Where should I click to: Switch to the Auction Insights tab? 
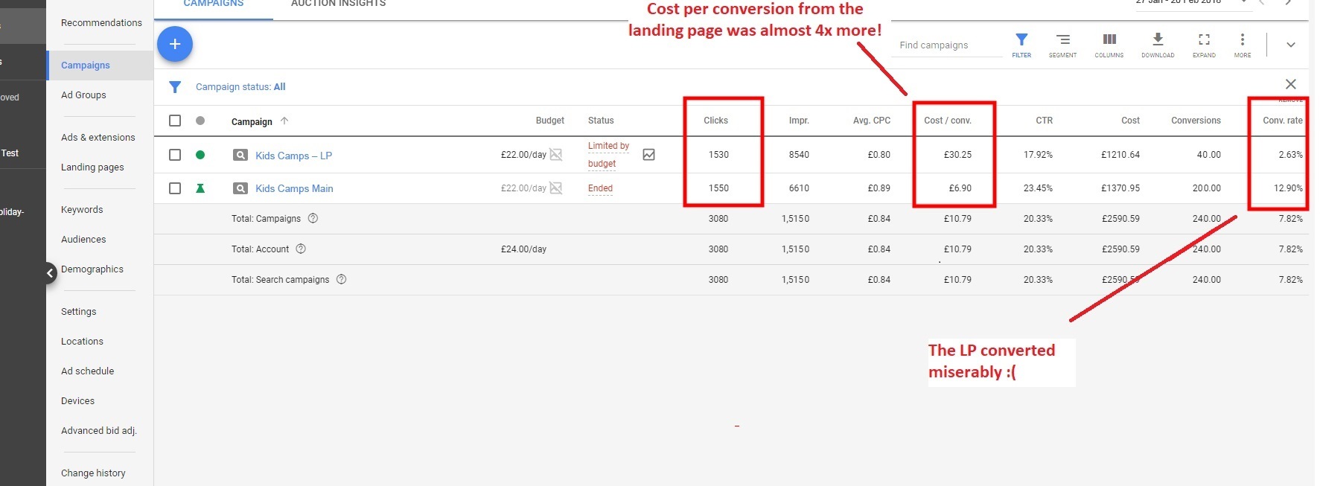338,4
